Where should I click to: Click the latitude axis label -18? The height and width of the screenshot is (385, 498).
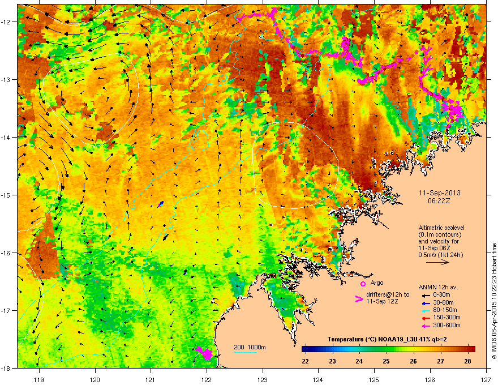(x=6, y=368)
